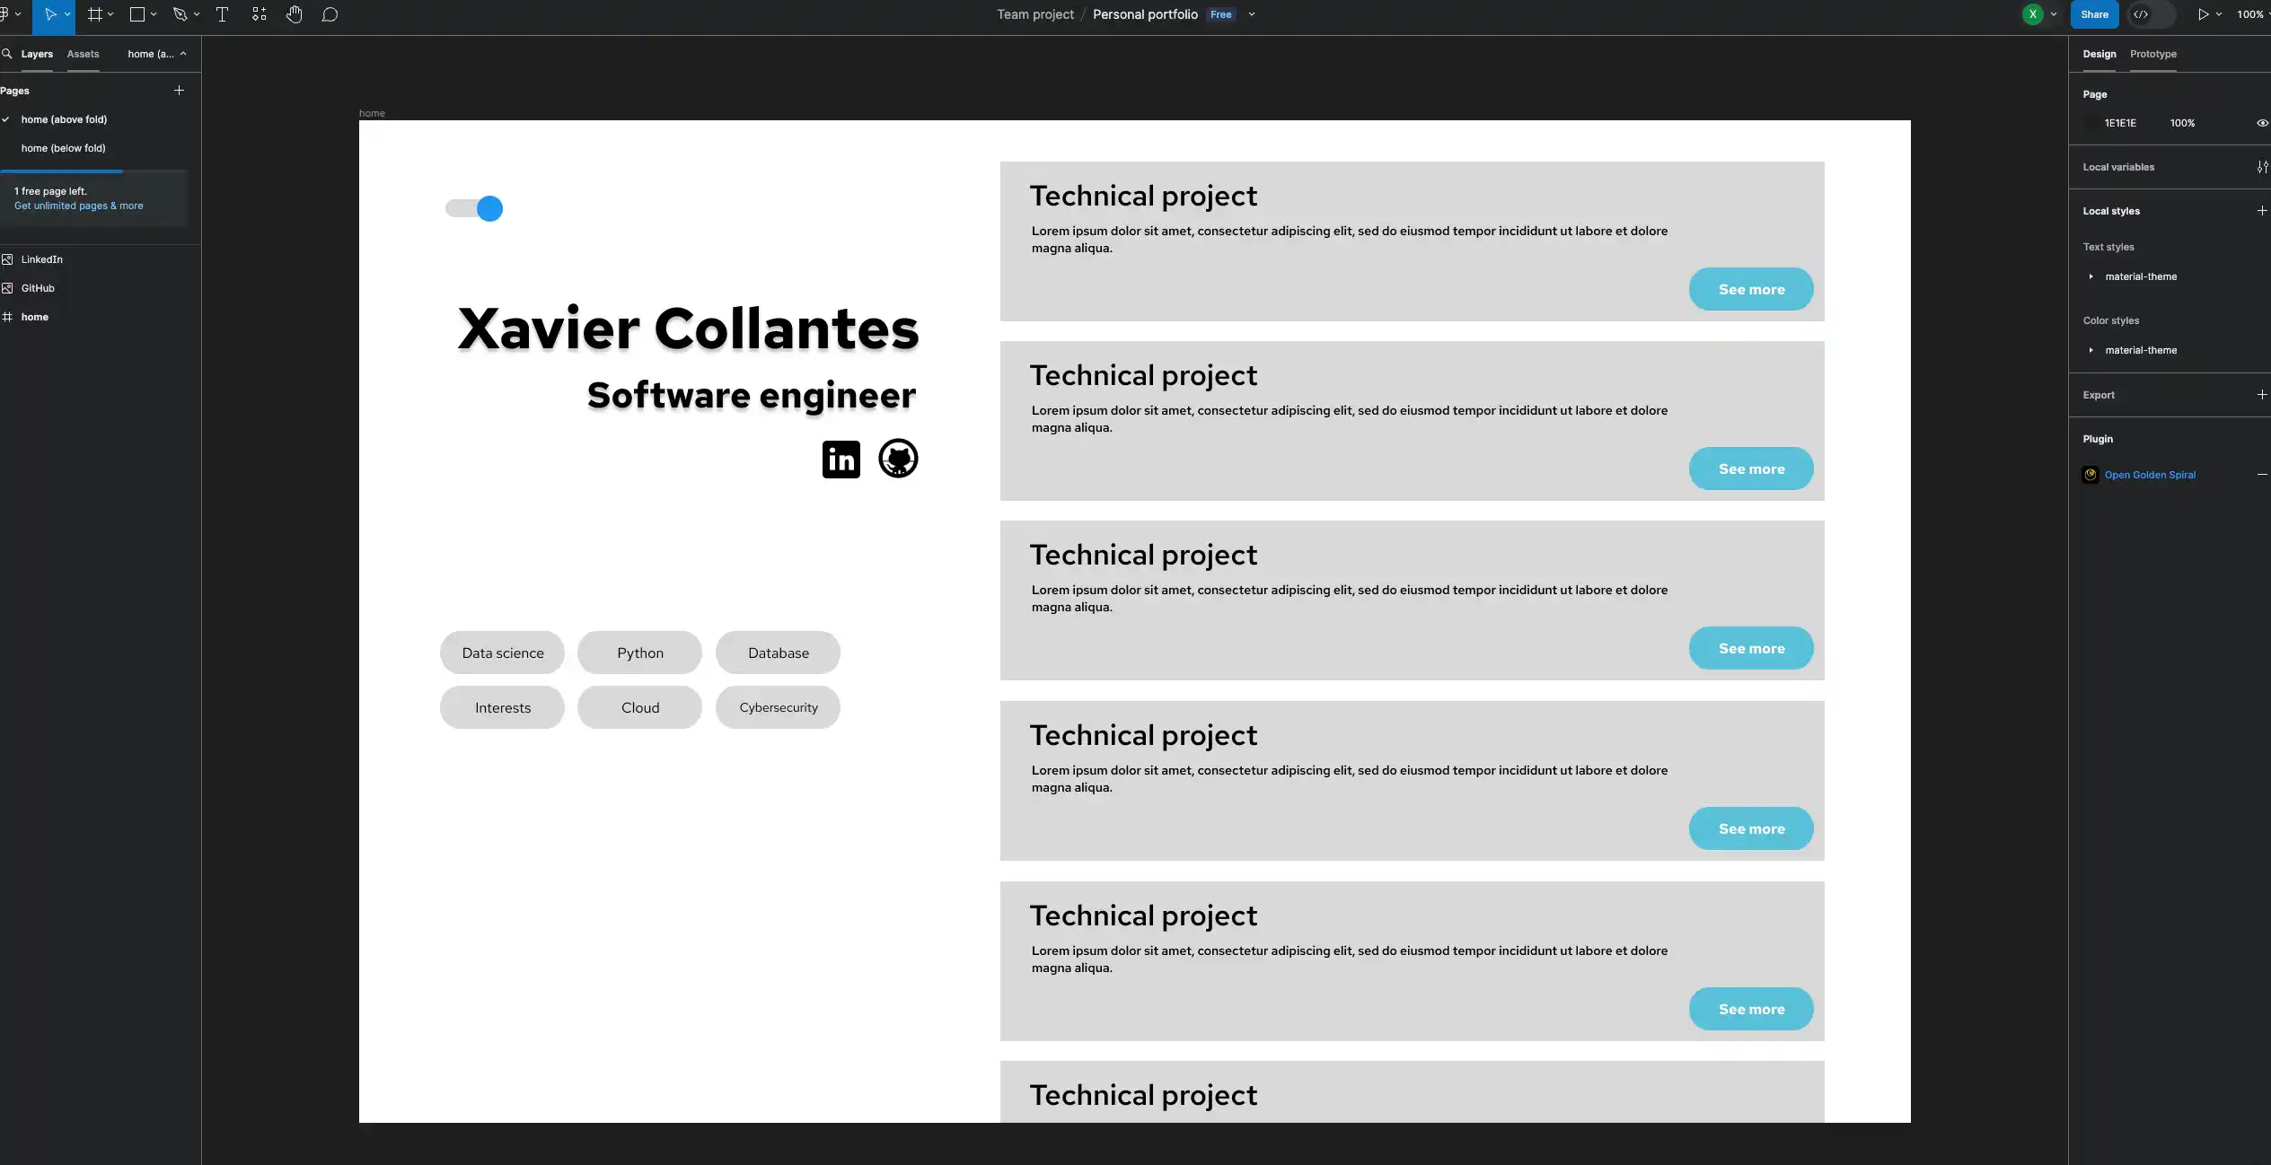Open the Resources (components) tool
Image resolution: width=2271 pixels, height=1165 pixels.
tap(259, 14)
